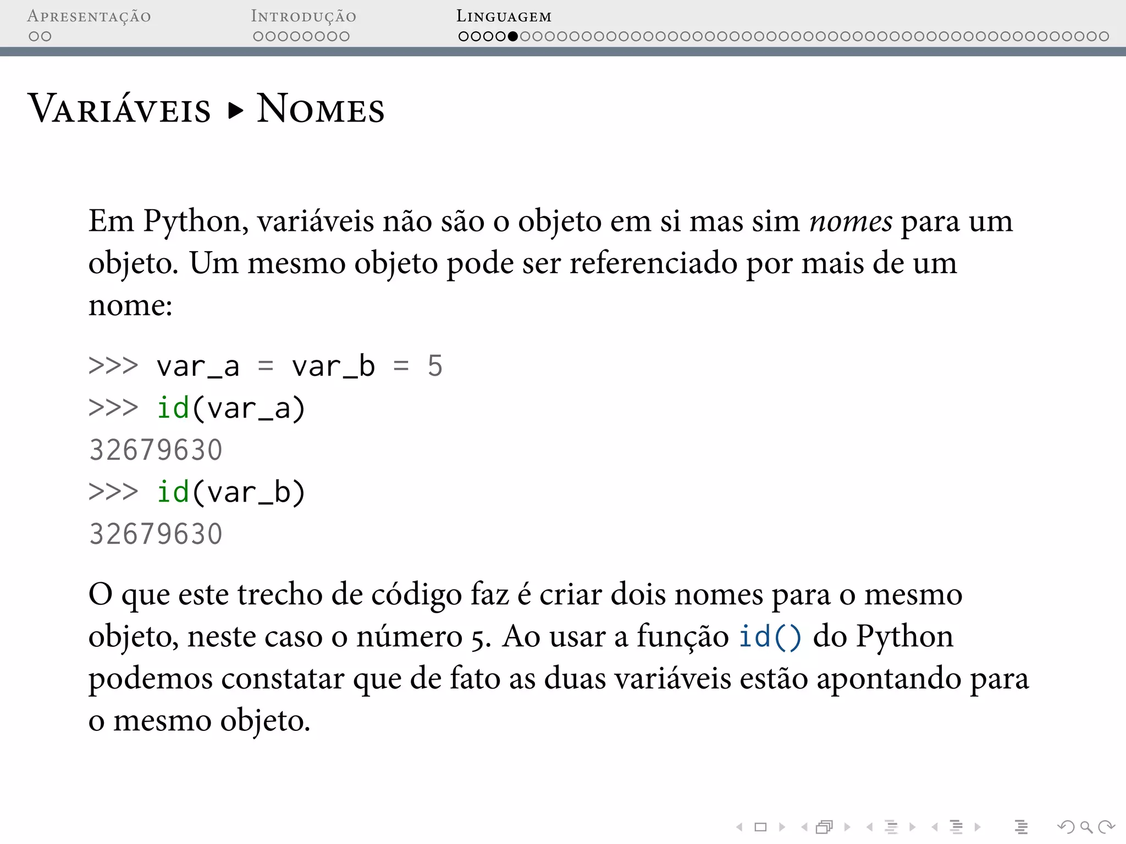Click the standalone presentation/appendix lines icon
The width and height of the screenshot is (1126, 844).
(1021, 826)
